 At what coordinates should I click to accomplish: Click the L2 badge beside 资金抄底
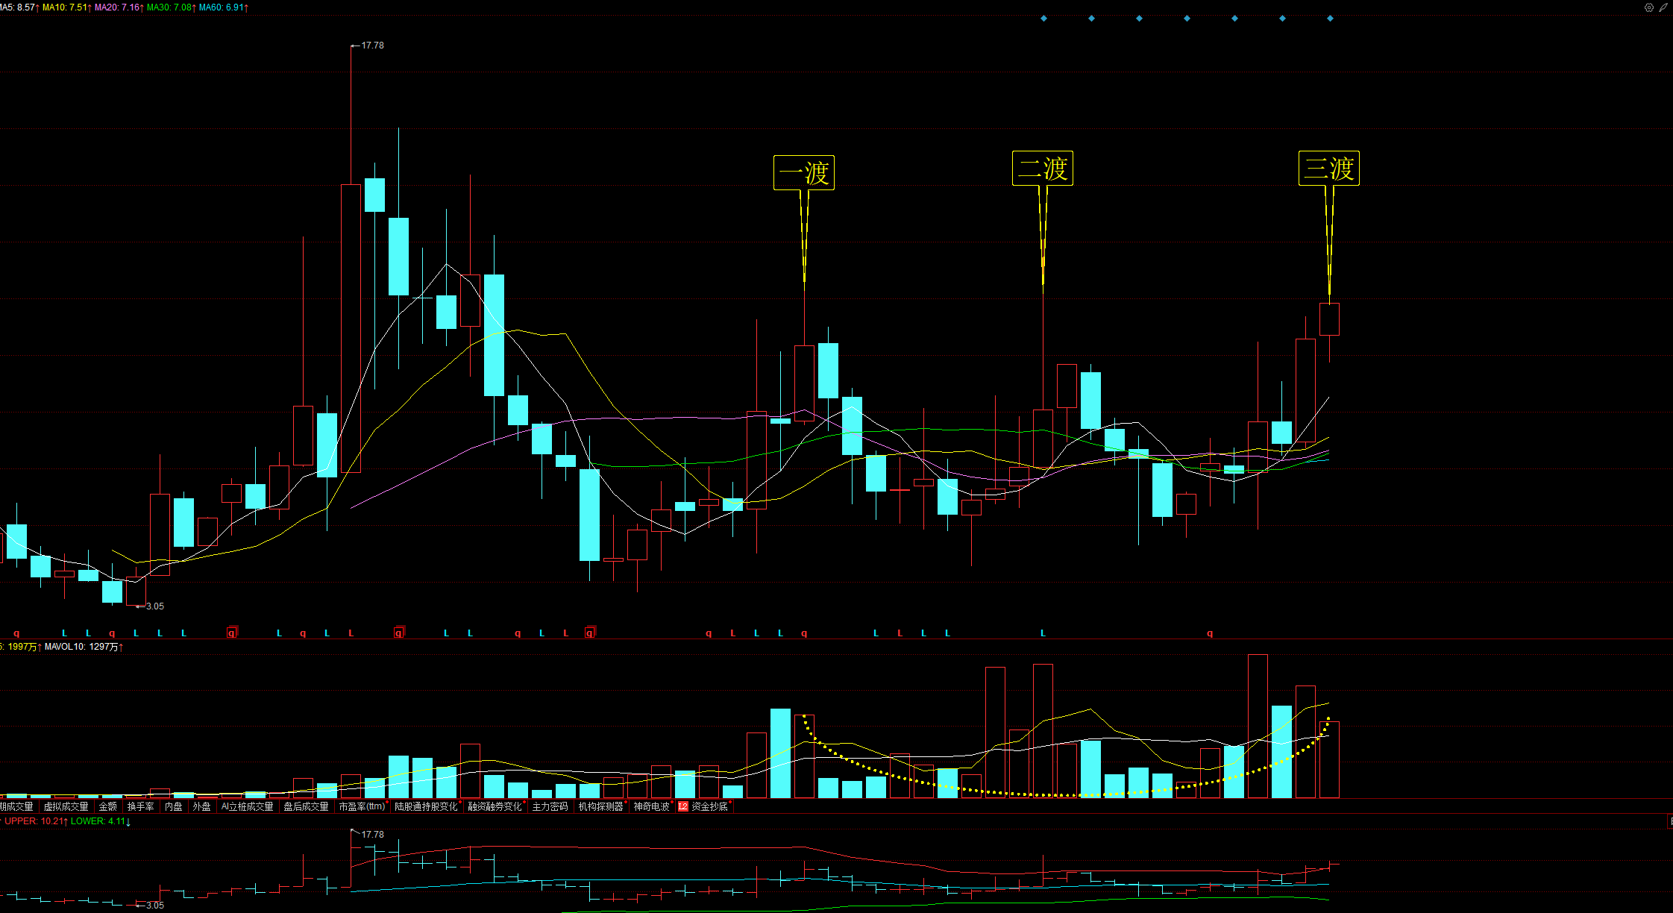pos(682,806)
